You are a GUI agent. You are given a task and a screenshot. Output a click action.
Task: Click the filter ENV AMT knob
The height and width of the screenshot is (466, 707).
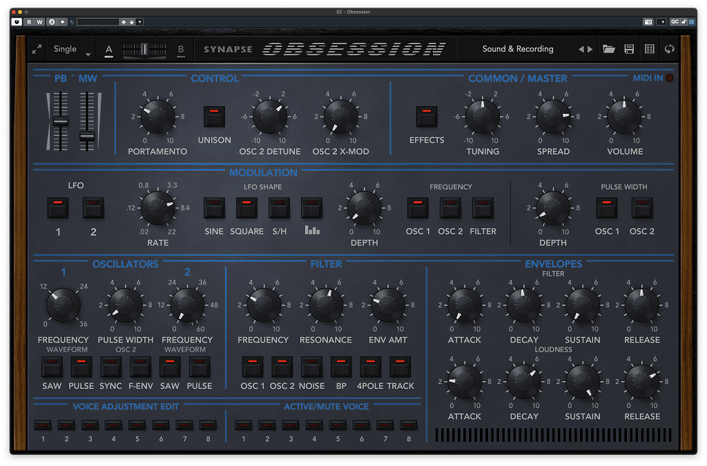(x=388, y=305)
